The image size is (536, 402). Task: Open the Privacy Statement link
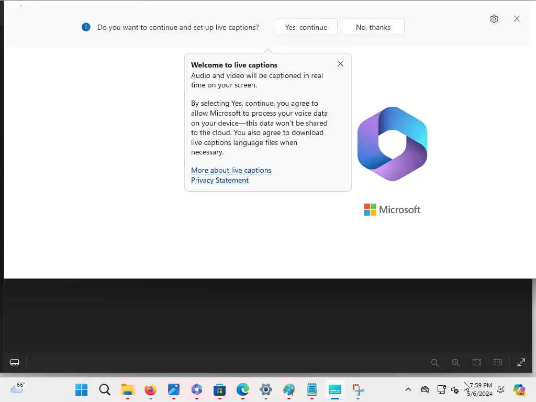coord(220,180)
